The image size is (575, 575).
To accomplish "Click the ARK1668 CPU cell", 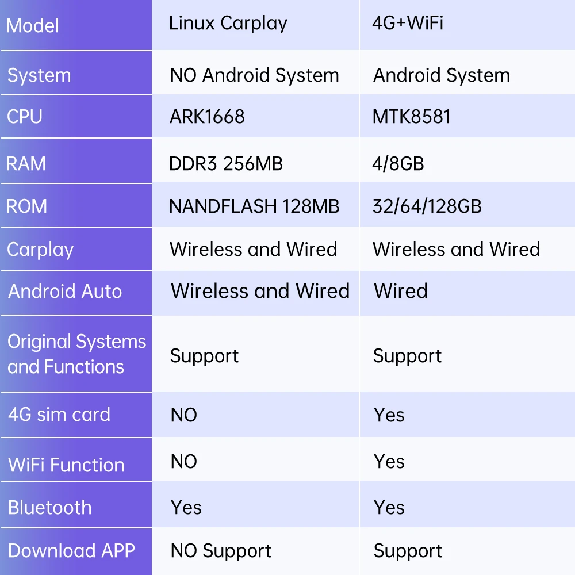I will pos(207,117).
